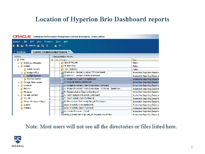Select the Shared Workspace Pages folder
205x154 pixels.
(34, 102)
